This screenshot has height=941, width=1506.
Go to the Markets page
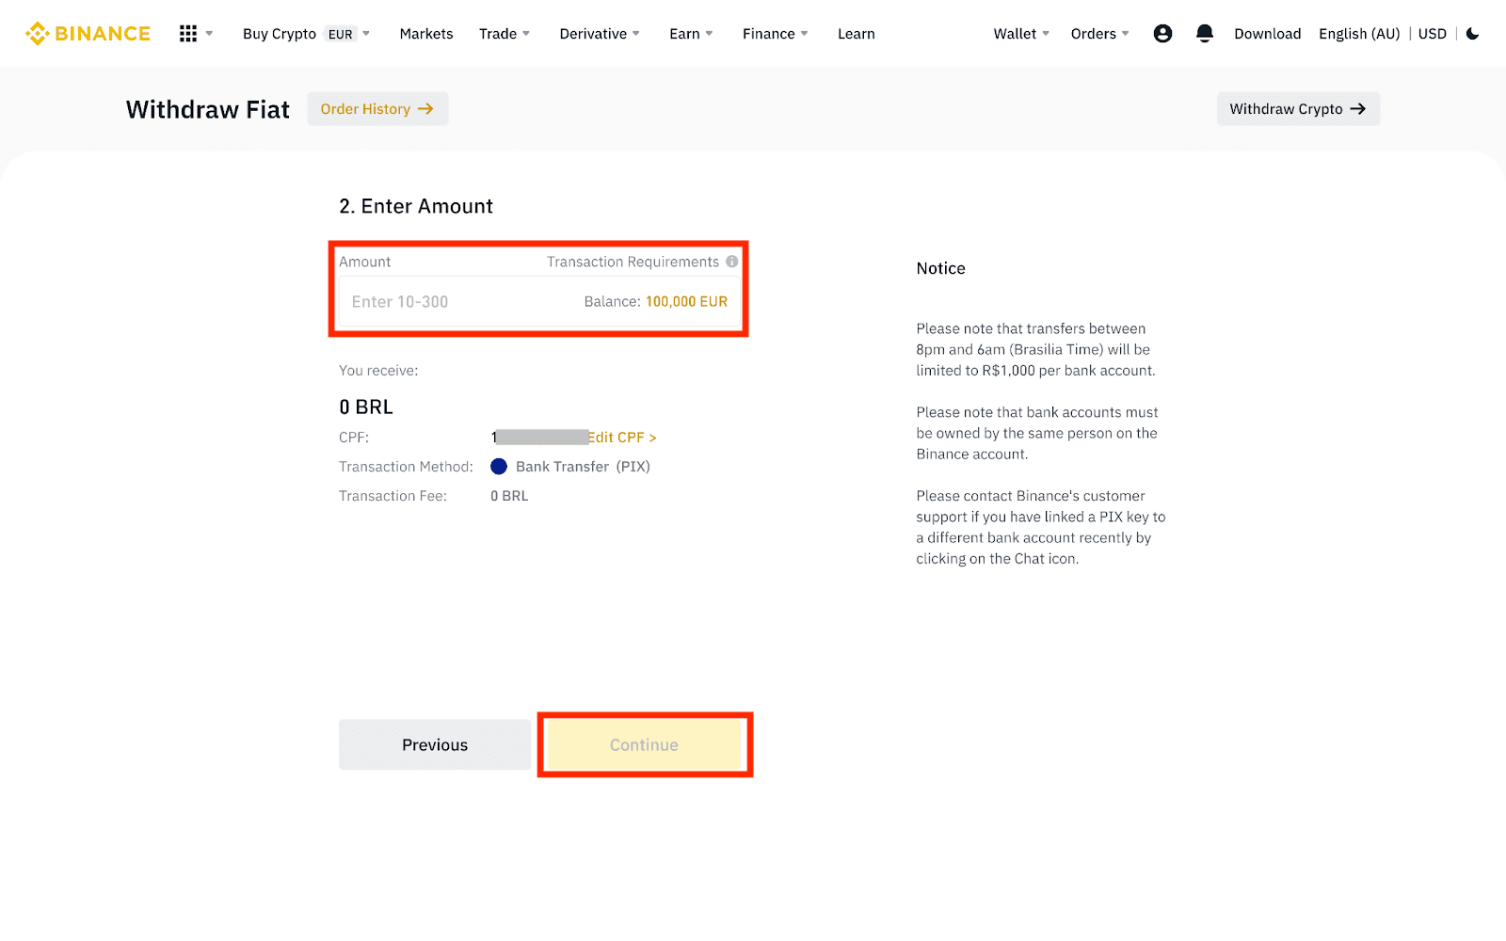point(425,34)
